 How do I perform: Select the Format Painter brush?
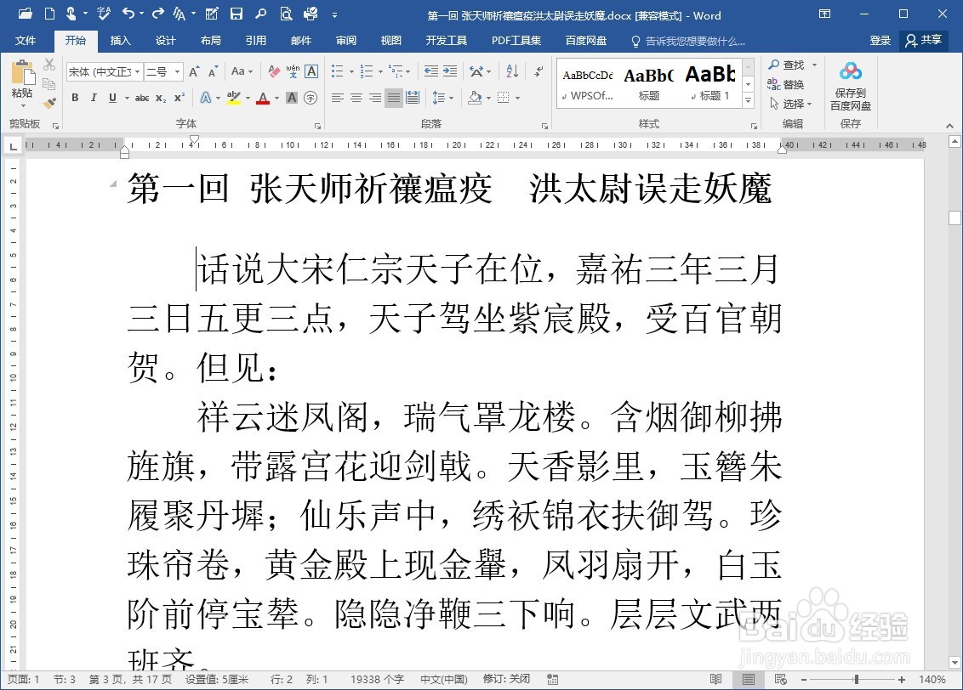[49, 103]
